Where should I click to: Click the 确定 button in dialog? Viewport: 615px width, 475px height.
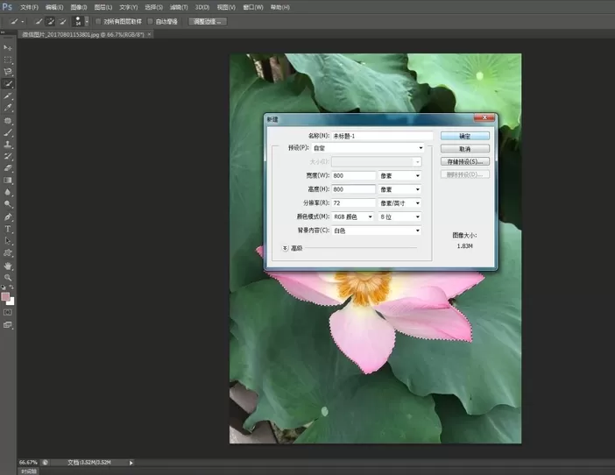[465, 136]
